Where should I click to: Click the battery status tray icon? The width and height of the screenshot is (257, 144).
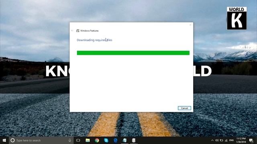point(221,140)
